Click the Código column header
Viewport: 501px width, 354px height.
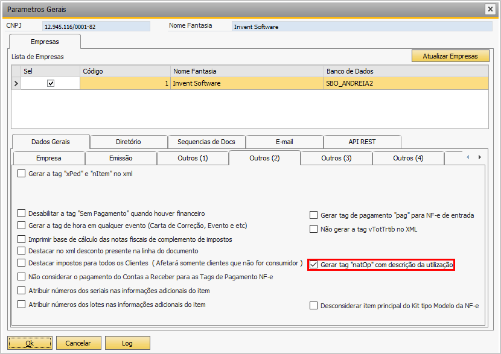pyautogui.click(x=125, y=71)
